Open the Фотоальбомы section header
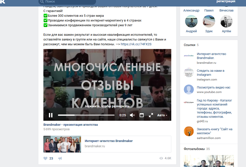Screen dimensions: 246x167 tap(197, 149)
